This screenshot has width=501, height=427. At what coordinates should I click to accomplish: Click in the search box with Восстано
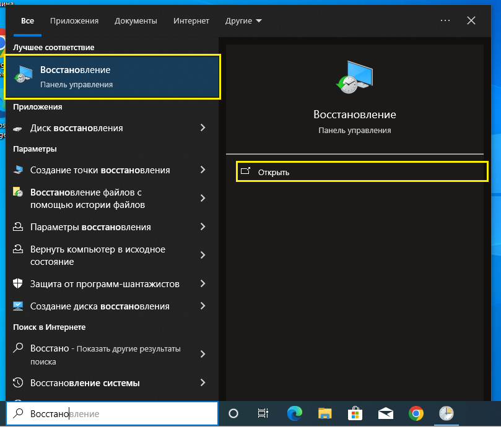pyautogui.click(x=113, y=413)
